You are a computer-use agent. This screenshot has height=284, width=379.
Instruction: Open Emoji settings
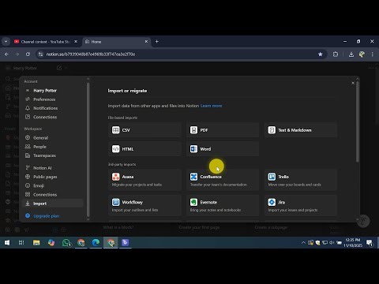54,185
